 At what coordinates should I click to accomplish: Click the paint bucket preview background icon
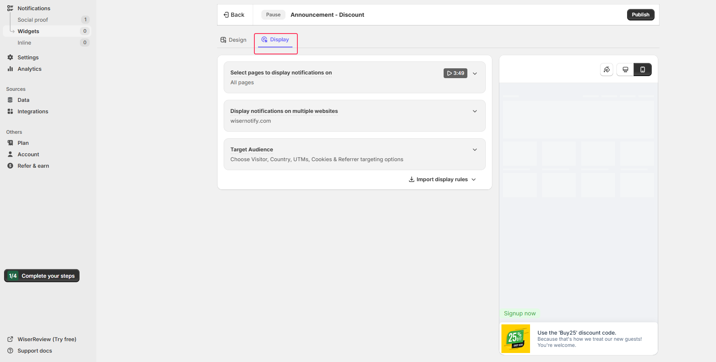tap(607, 70)
